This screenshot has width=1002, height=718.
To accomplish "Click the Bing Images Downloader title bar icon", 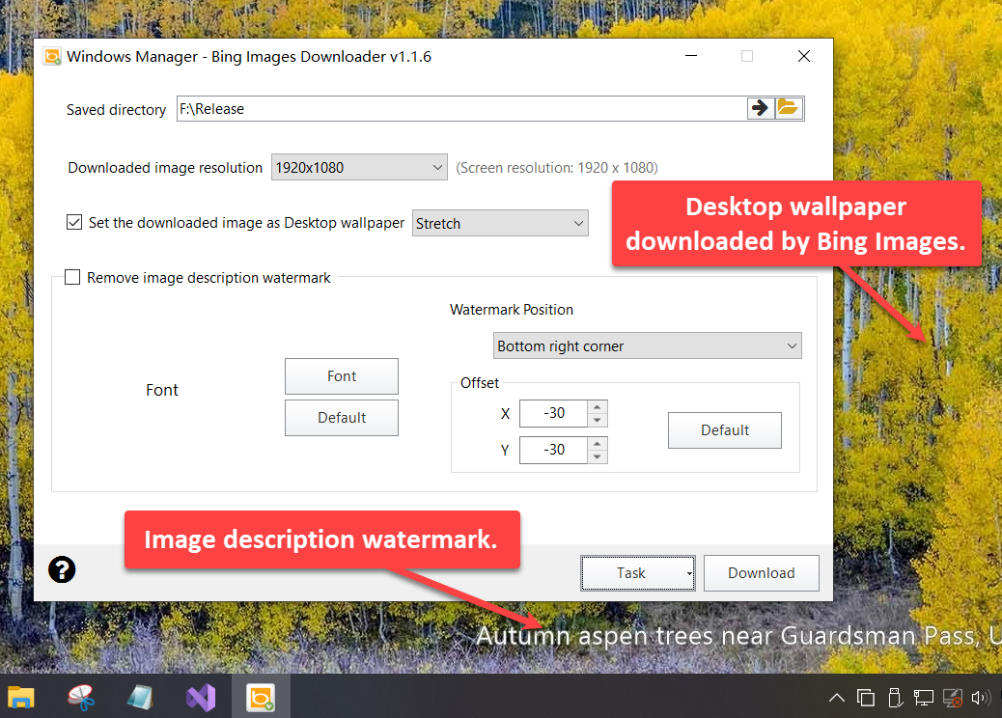I will tap(52, 56).
